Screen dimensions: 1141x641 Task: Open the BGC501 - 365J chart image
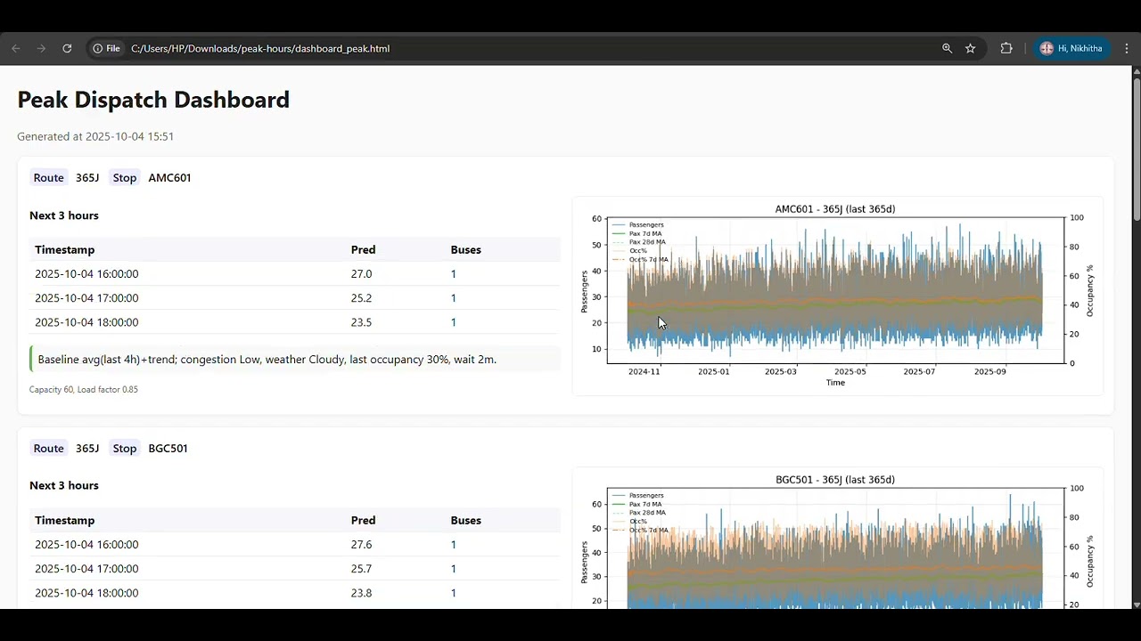pyautogui.click(x=837, y=538)
